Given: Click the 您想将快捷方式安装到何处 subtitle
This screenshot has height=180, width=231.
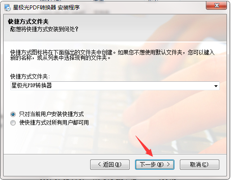Looking at the screenshot, I should [x=44, y=29].
